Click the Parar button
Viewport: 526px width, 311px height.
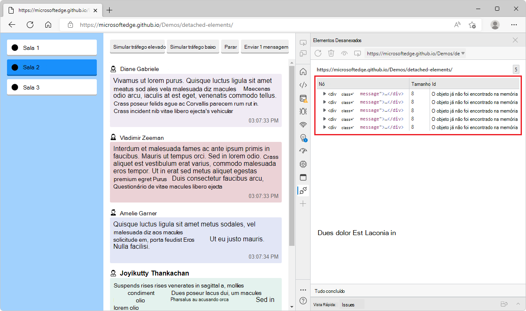231,47
